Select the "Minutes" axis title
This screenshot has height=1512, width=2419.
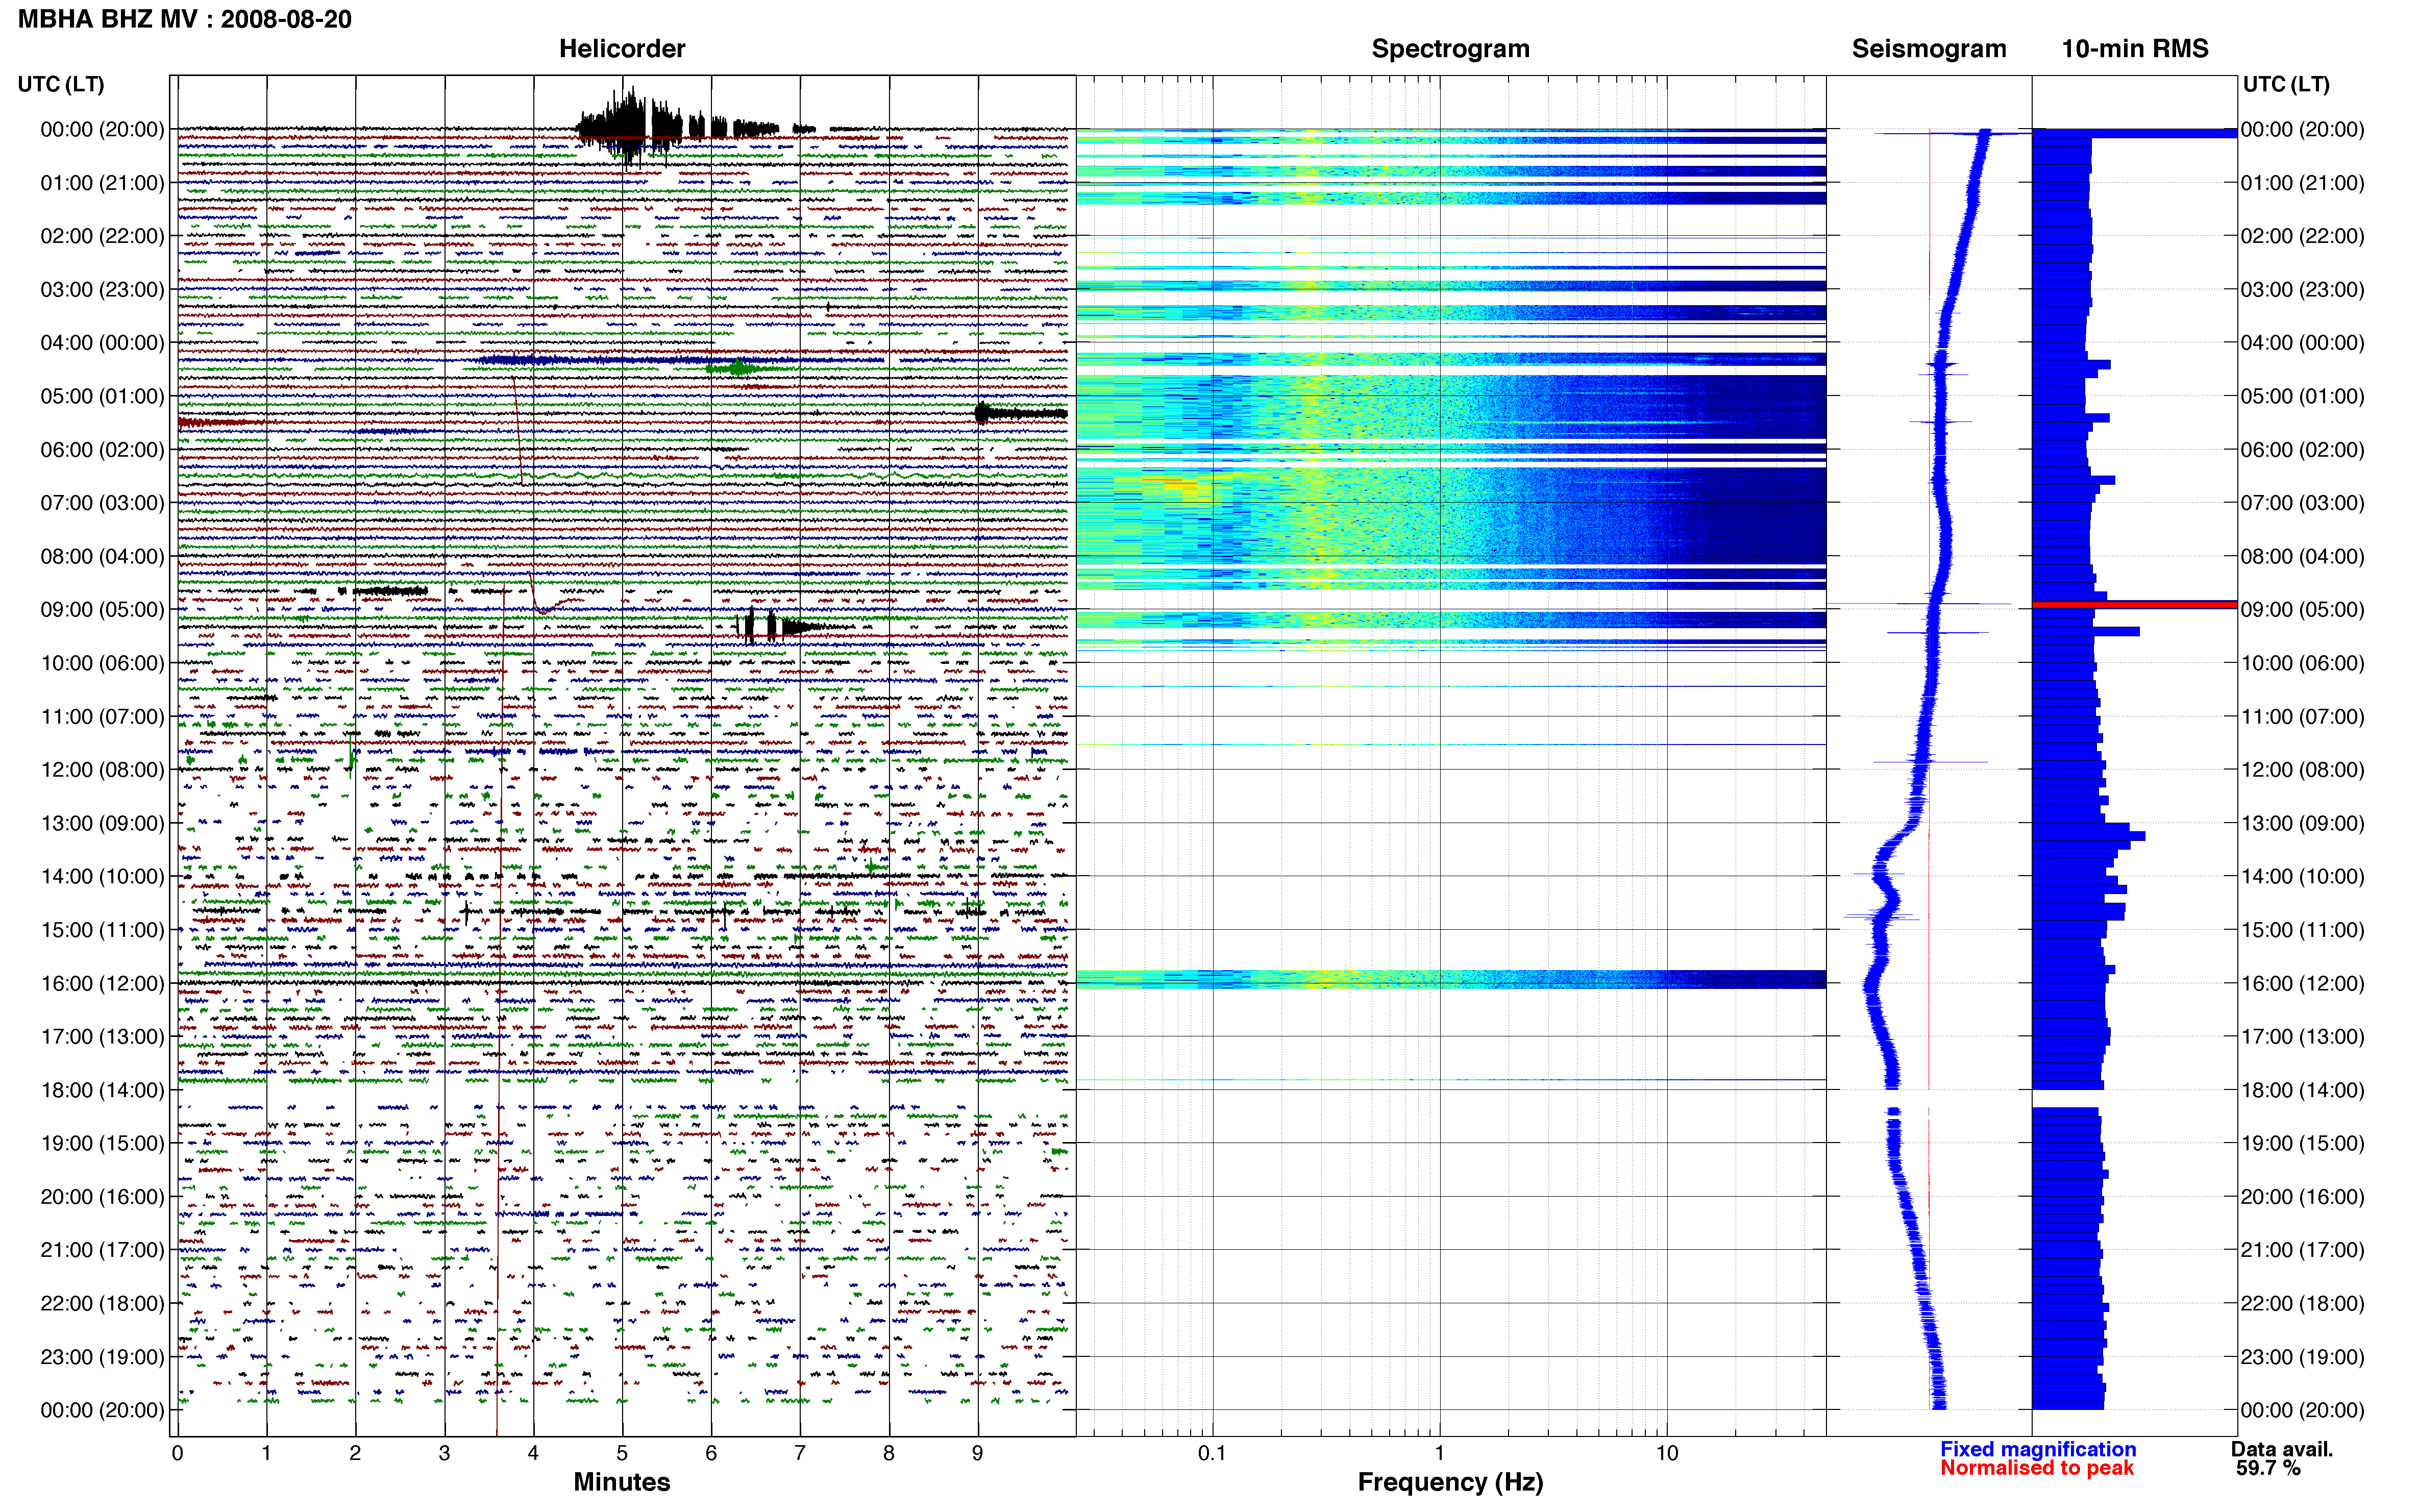pos(622,1482)
